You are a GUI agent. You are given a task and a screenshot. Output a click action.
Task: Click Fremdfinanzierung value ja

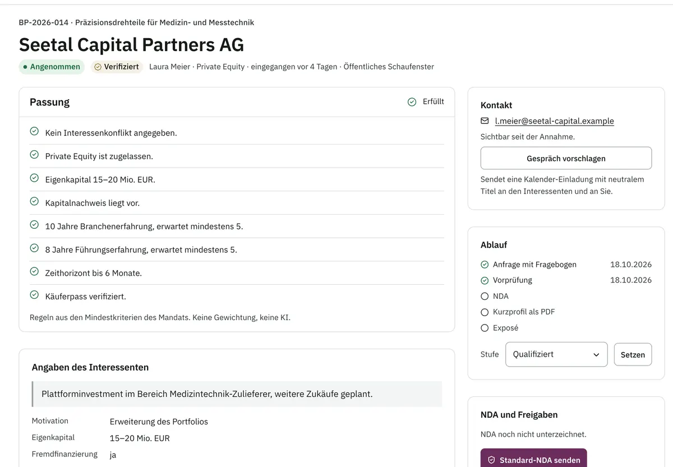pyautogui.click(x=113, y=455)
